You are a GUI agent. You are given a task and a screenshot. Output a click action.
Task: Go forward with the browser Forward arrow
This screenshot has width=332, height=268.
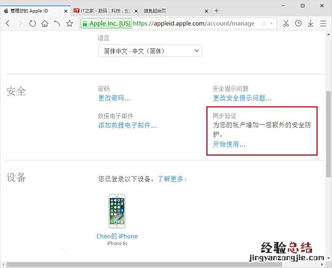click(20, 23)
